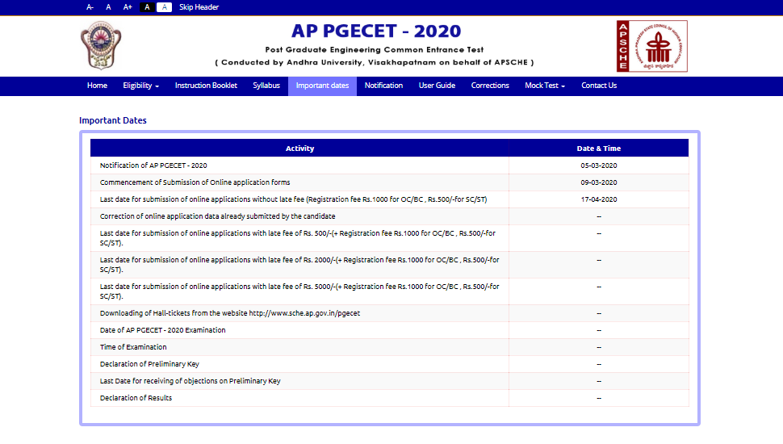Screen dimensions: 783x444
Task: Navigate to the Corrections page
Action: [490, 86]
